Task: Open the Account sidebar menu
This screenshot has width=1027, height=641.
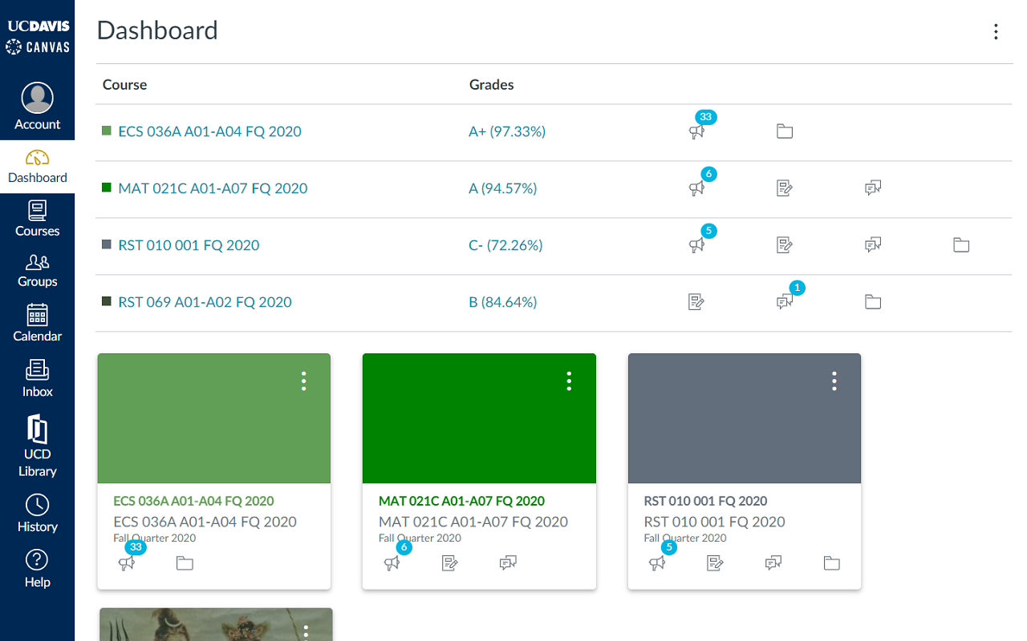Action: (x=37, y=106)
